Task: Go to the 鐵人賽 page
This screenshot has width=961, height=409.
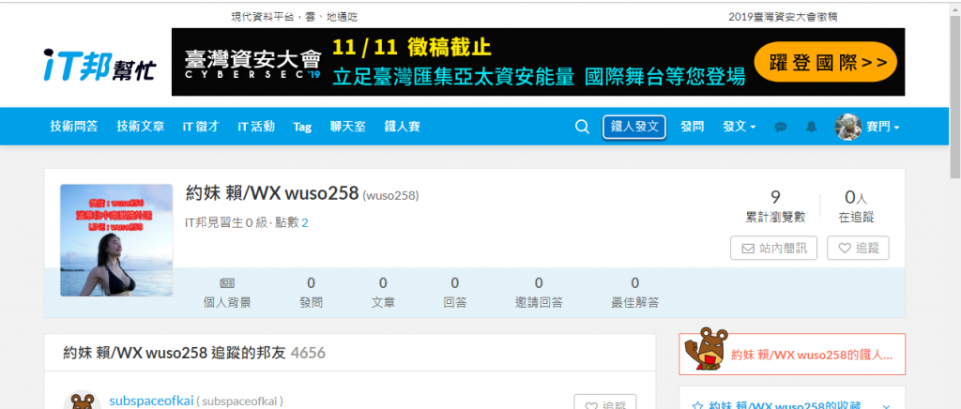Action: click(402, 127)
